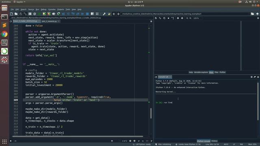Select the IPython console tab
260x146 pixels.
[204, 141]
